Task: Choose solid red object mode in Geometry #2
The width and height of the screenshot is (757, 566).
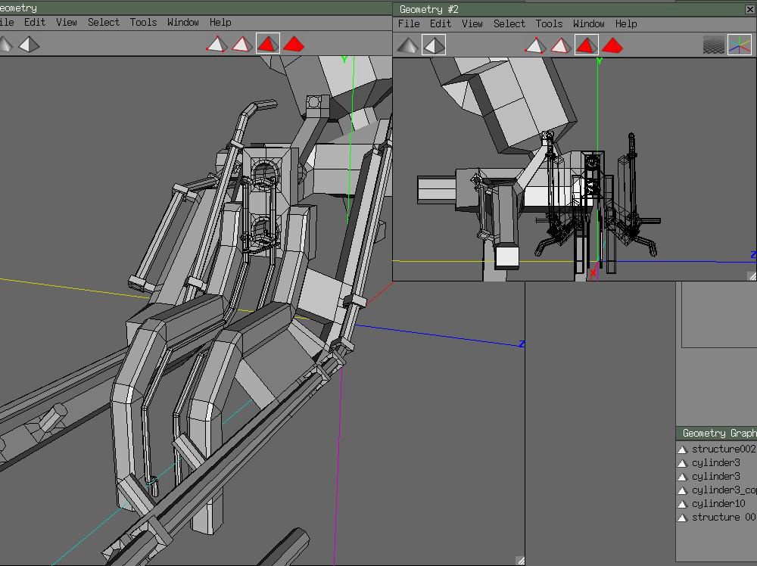Action: [x=612, y=45]
